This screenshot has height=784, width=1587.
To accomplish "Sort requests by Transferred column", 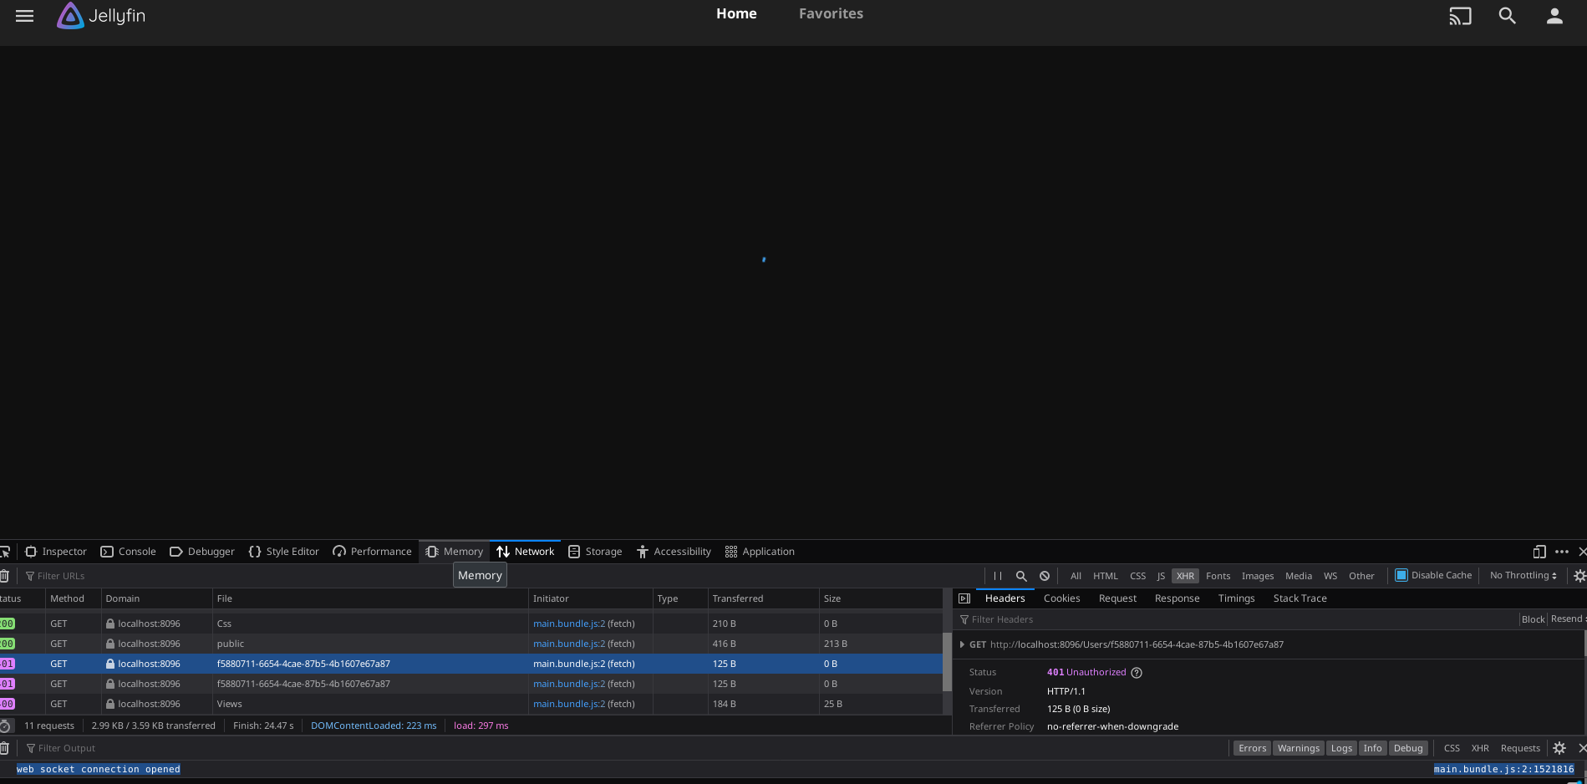I will point(763,598).
